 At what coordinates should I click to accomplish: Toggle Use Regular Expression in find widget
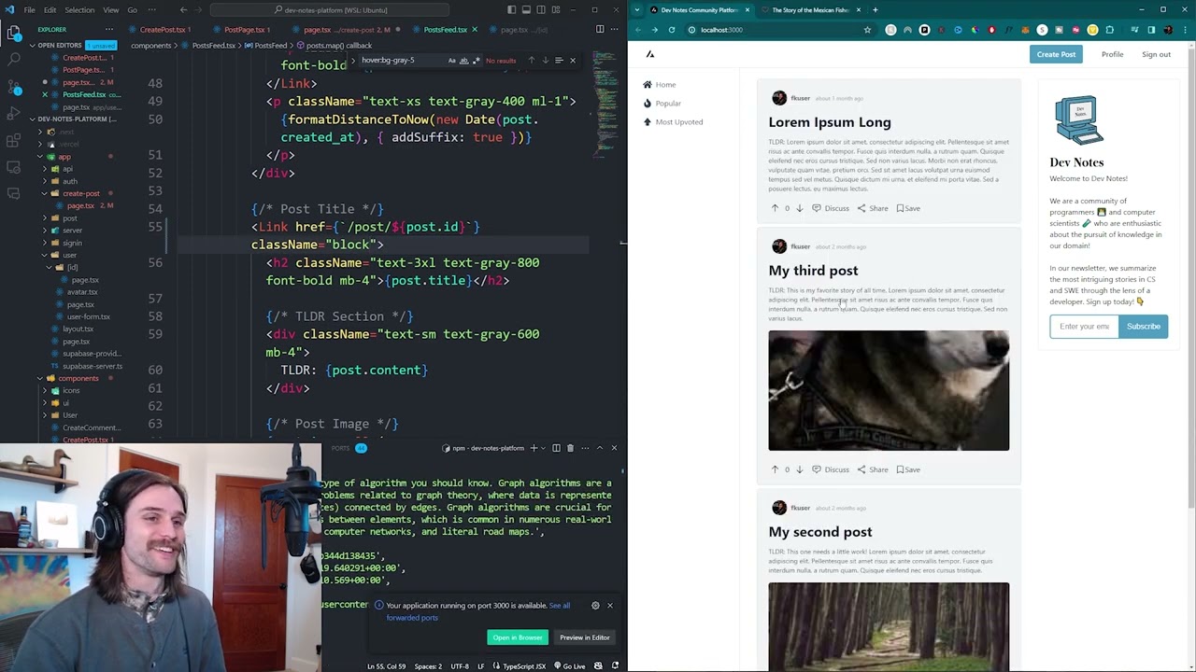click(x=476, y=61)
